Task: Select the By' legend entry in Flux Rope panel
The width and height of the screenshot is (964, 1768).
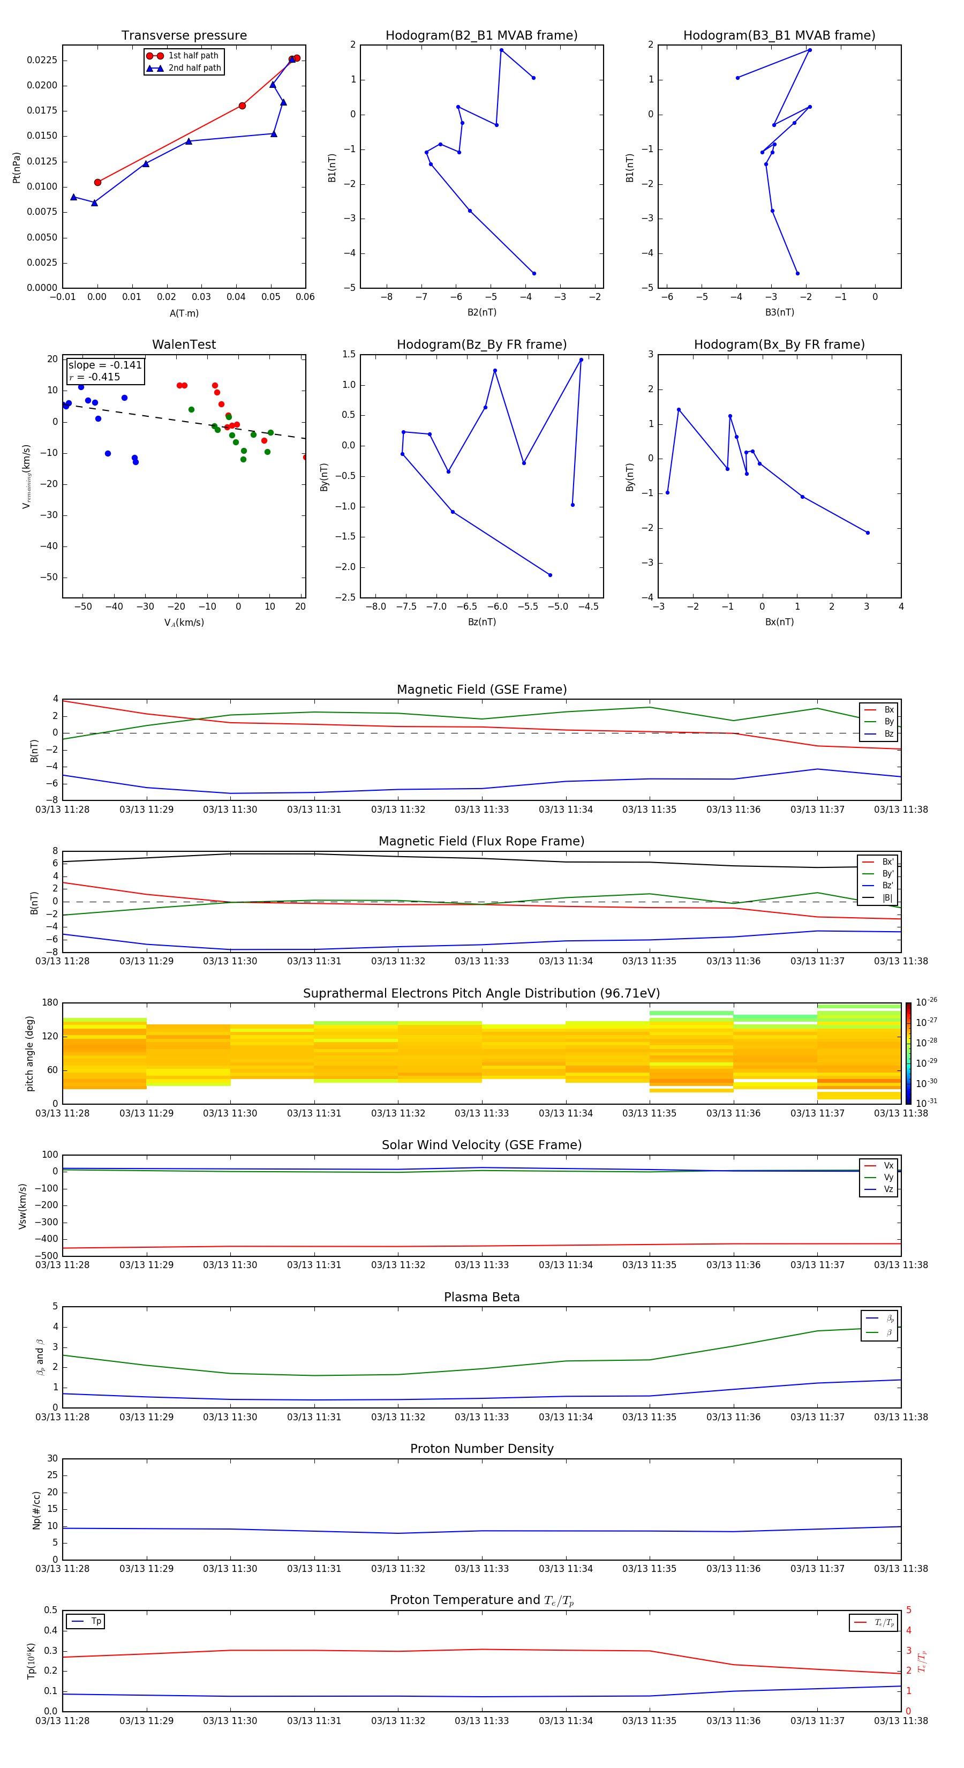Action: pos(878,874)
